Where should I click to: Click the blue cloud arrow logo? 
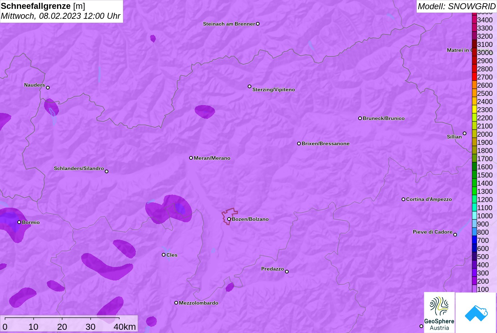click(476, 313)
